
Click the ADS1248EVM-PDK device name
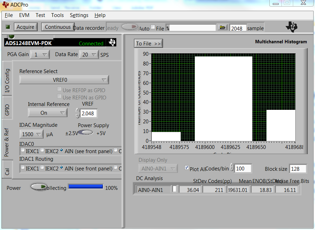(28, 43)
